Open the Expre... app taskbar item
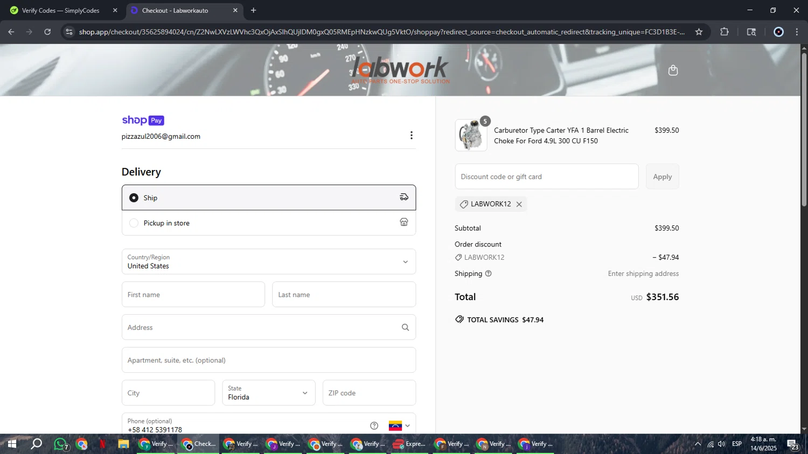 (x=409, y=444)
